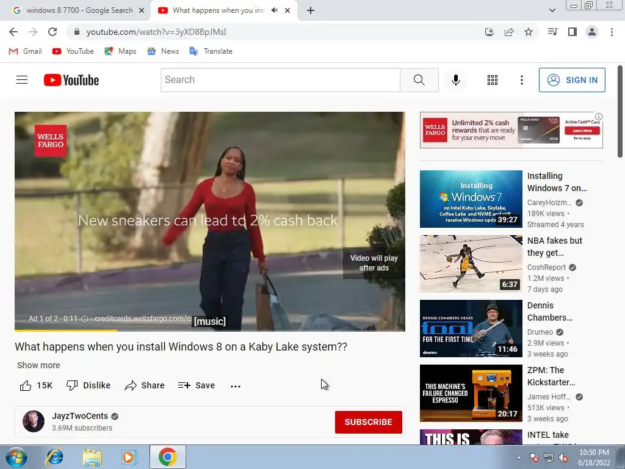625x469 pixels.
Task: Click the share page icon in address bar
Action: click(509, 32)
